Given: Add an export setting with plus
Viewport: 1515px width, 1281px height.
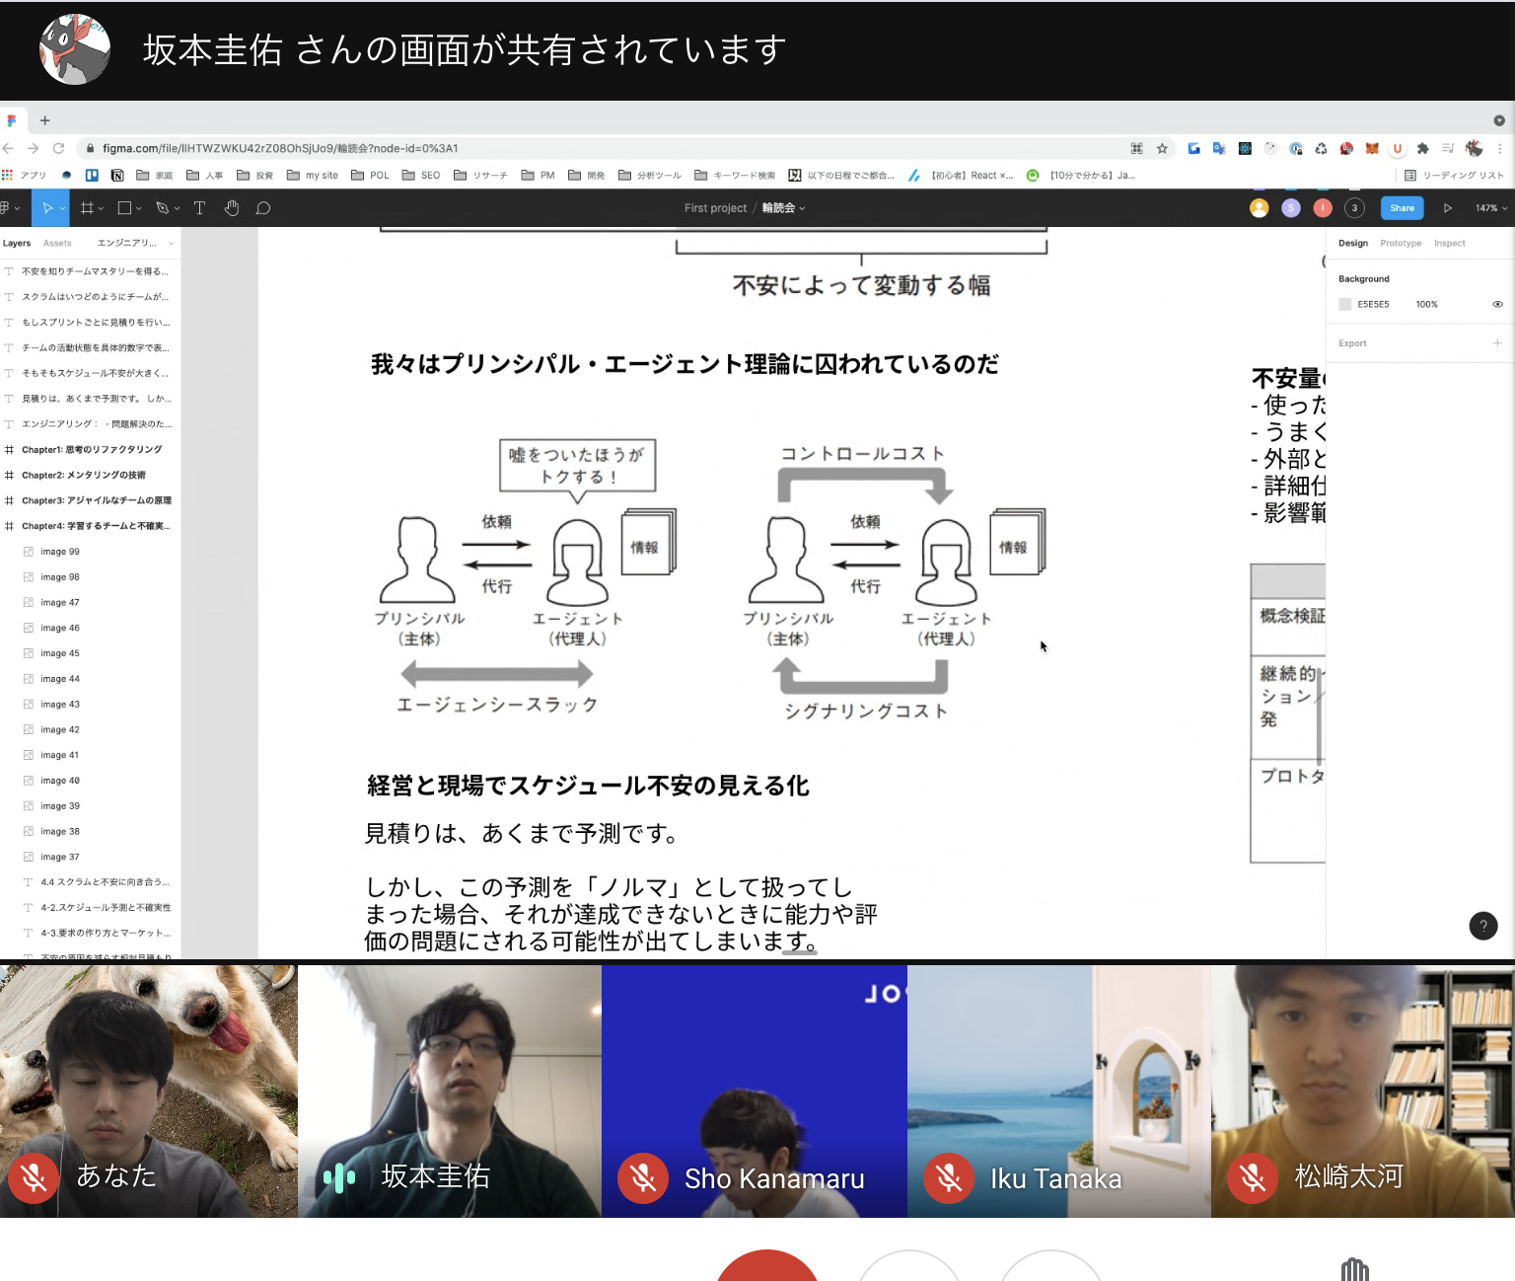Looking at the screenshot, I should [1497, 342].
